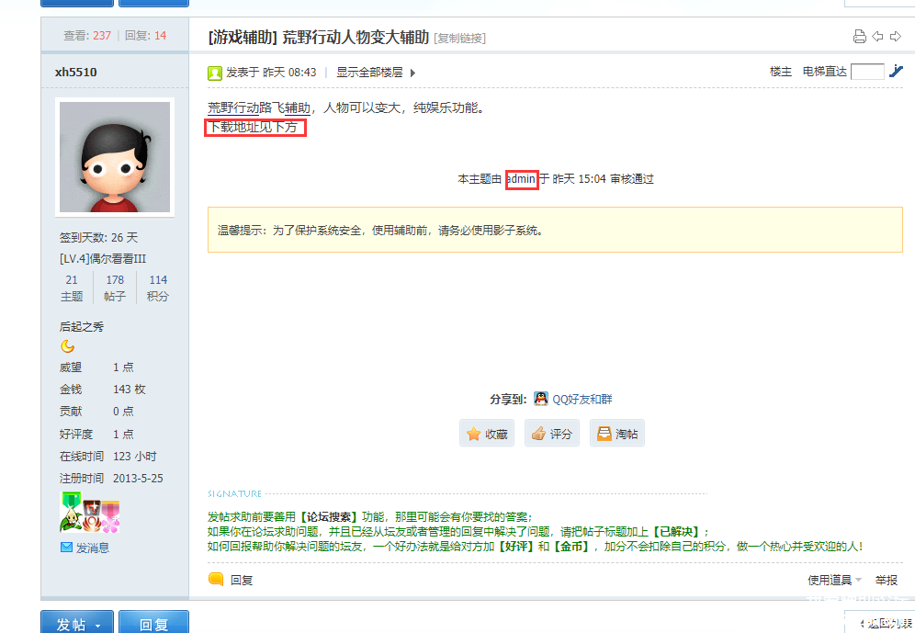Click the moon level rank icon

[68, 346]
